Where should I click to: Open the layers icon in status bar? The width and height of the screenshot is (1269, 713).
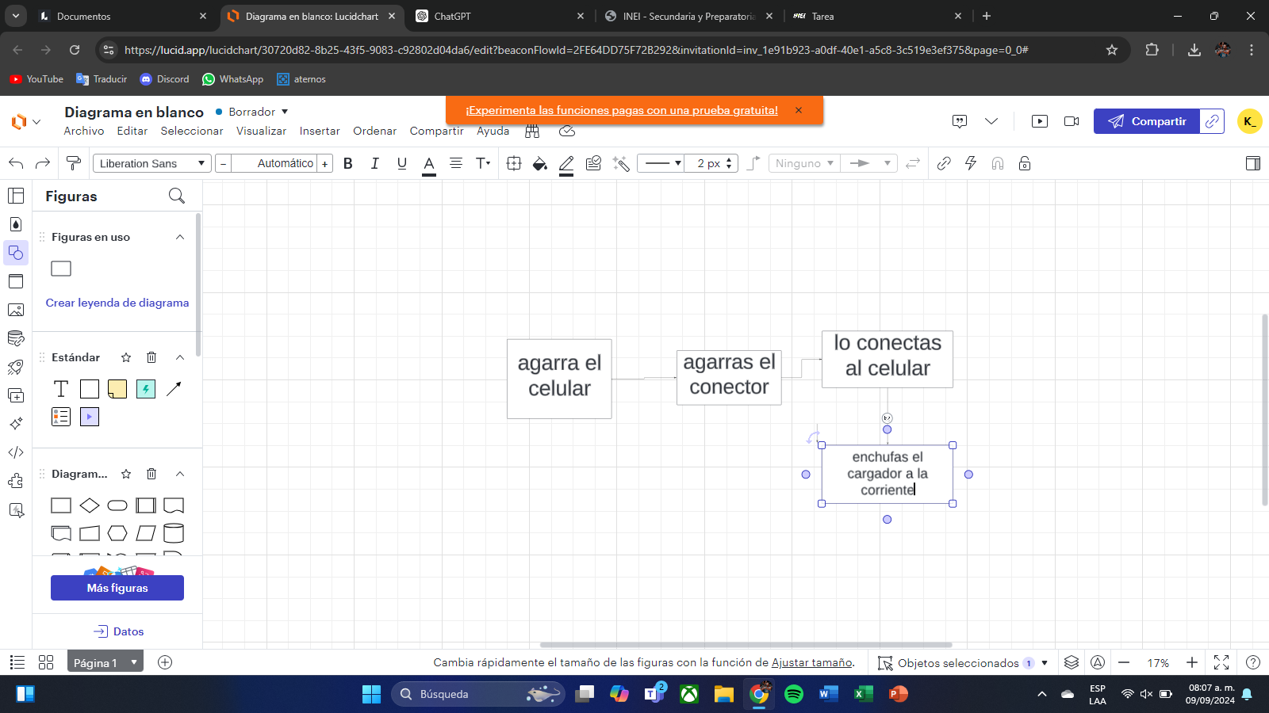click(1072, 662)
